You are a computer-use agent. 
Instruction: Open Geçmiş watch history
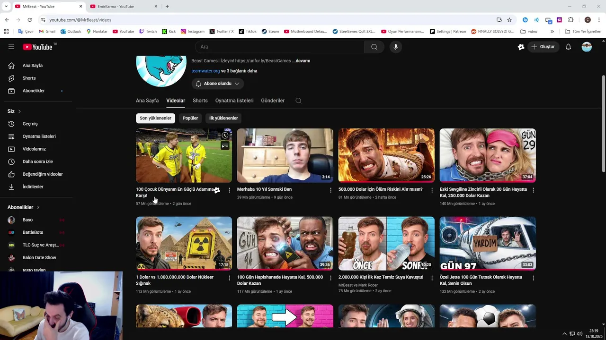pyautogui.click(x=38, y=124)
